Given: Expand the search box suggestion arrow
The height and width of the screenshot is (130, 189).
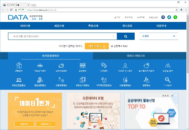Looking at the screenshot, I should pyautogui.click(x=113, y=36).
